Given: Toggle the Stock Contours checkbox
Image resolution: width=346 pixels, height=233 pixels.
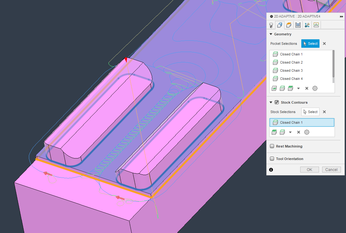Looking at the screenshot, I should [277, 102].
